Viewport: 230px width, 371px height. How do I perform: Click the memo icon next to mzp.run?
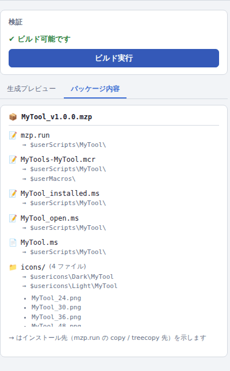[13, 135]
